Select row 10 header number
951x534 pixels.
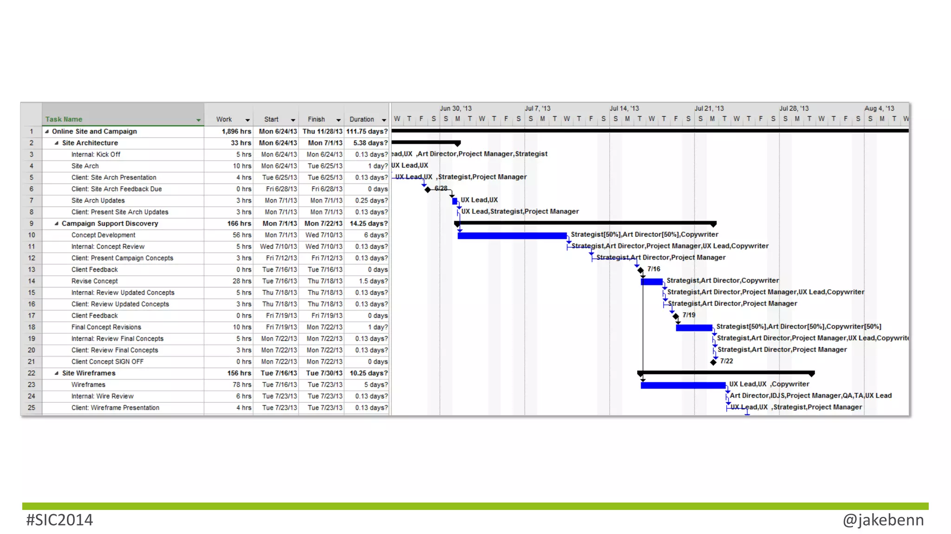32,235
